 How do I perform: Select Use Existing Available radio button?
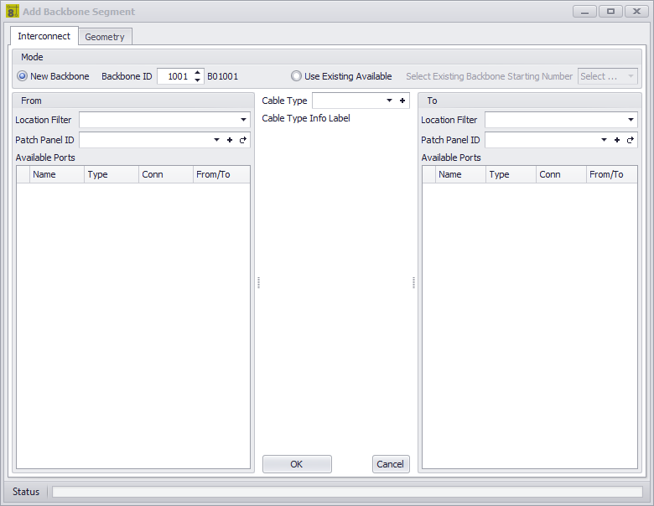coord(296,76)
